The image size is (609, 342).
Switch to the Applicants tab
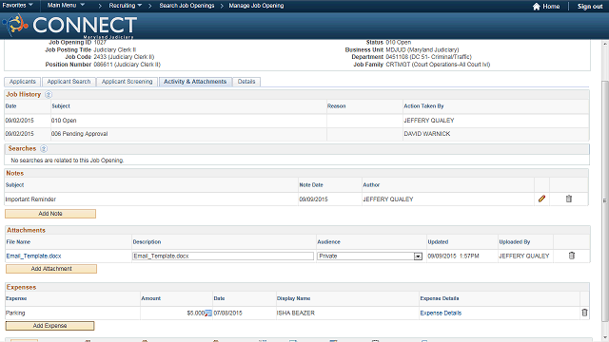click(23, 82)
